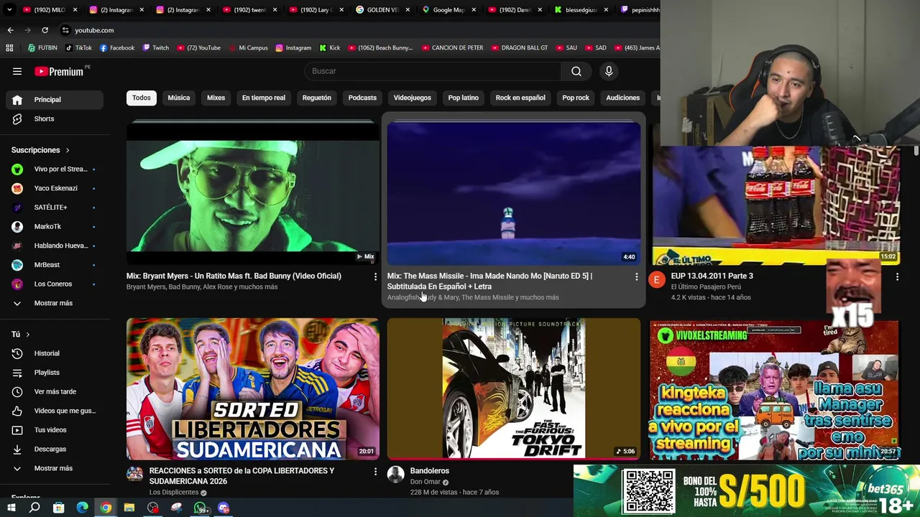Screen dimensions: 920x517
Task: Open the Twitch bookmark
Action: 156,48
